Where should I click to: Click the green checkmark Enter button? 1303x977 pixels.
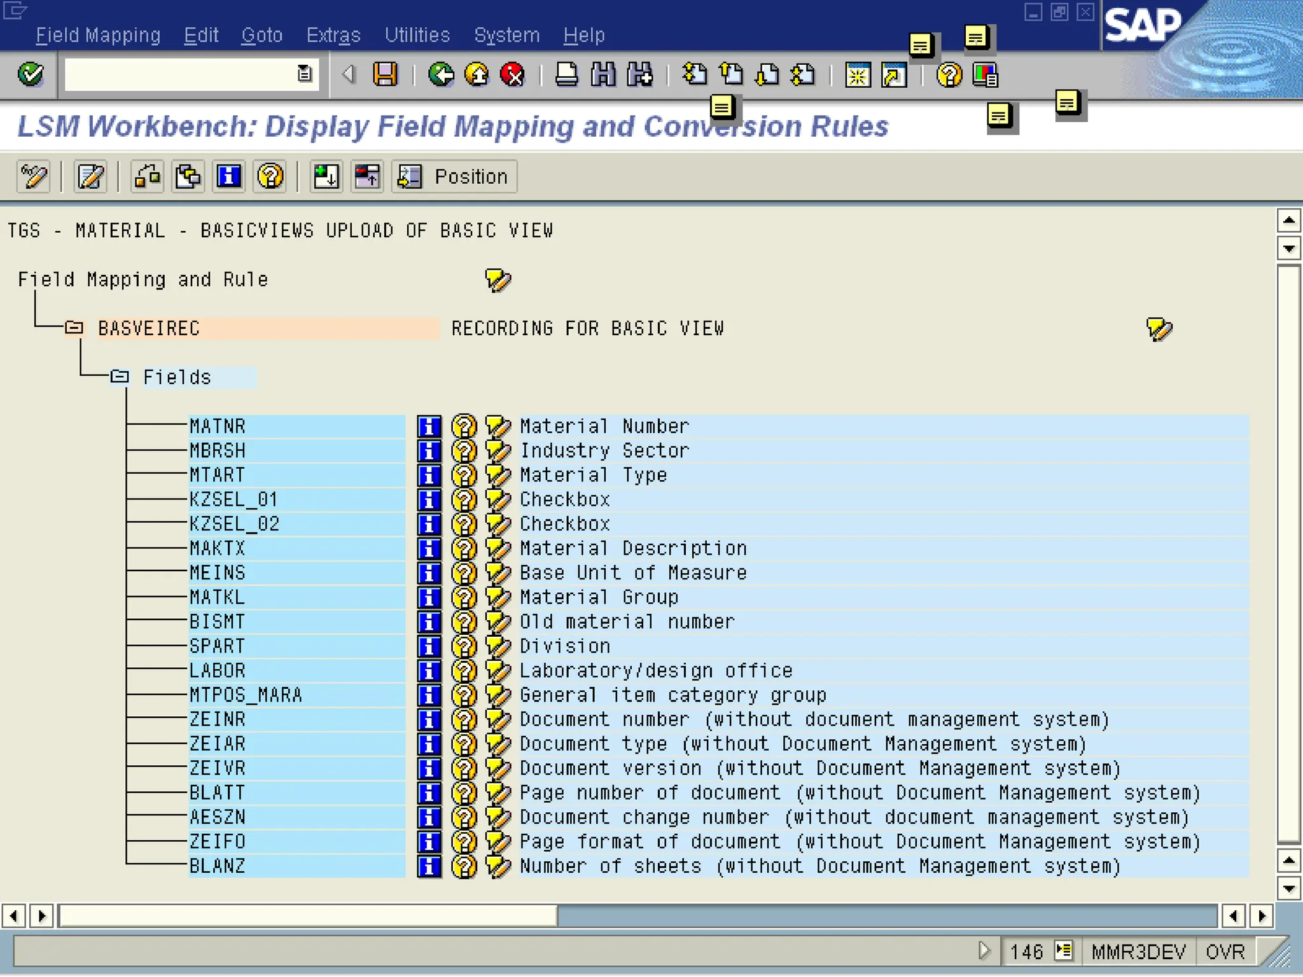(x=30, y=74)
